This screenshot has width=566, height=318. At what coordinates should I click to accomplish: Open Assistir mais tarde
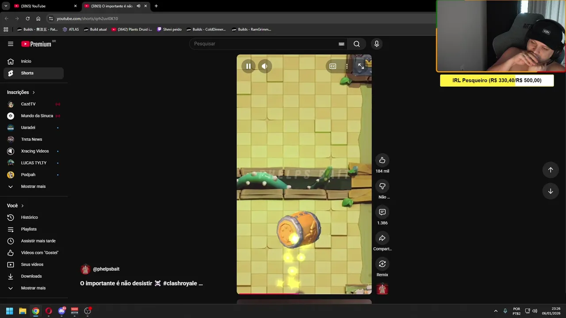[34, 241]
